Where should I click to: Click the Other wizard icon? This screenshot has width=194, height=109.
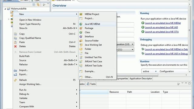click(x=81, y=77)
